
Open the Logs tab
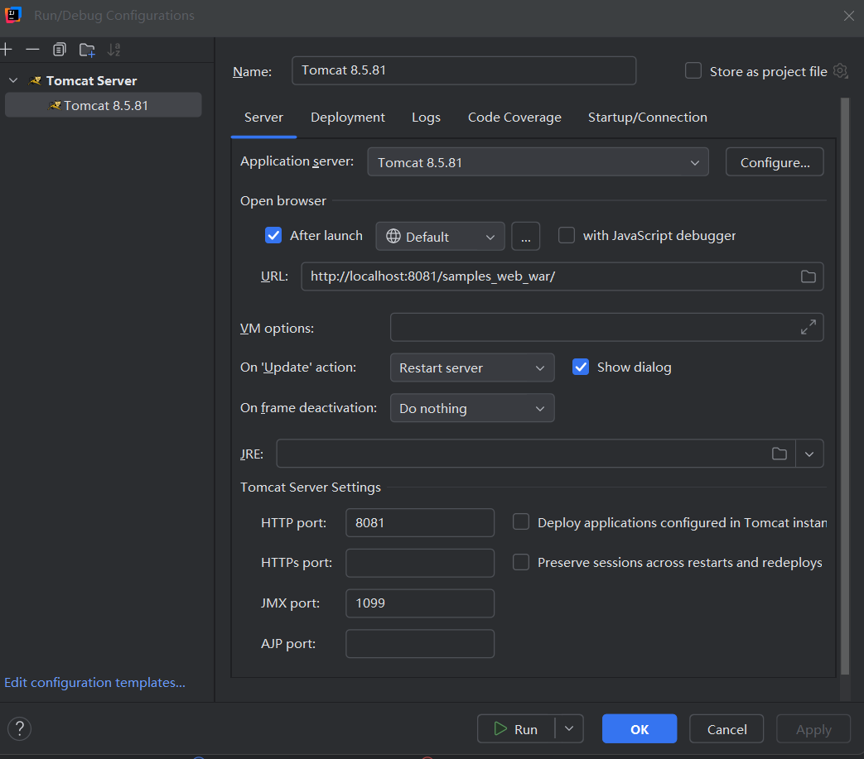pyautogui.click(x=426, y=118)
